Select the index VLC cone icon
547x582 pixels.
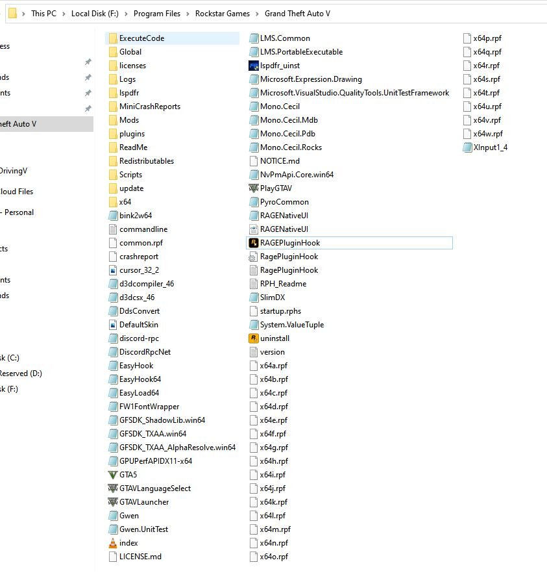[x=113, y=543]
